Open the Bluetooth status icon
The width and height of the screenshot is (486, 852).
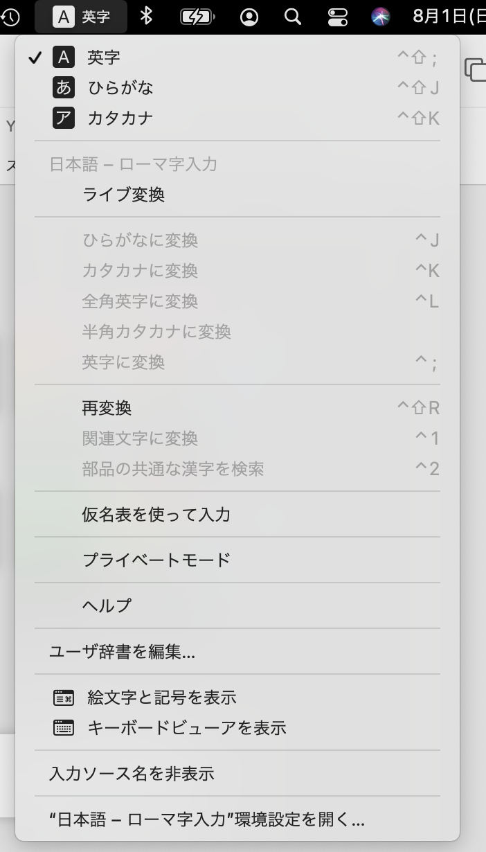pos(146,17)
